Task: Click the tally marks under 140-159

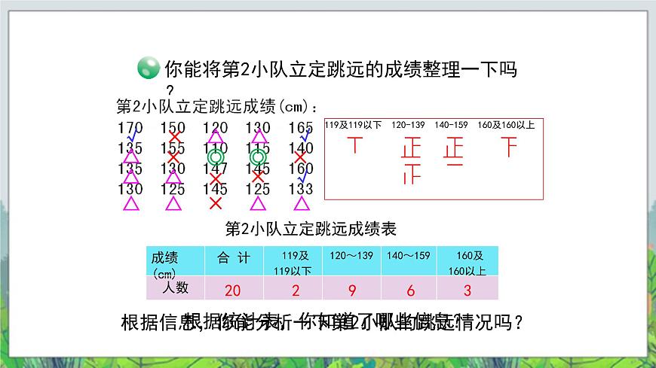Action: 453,151
